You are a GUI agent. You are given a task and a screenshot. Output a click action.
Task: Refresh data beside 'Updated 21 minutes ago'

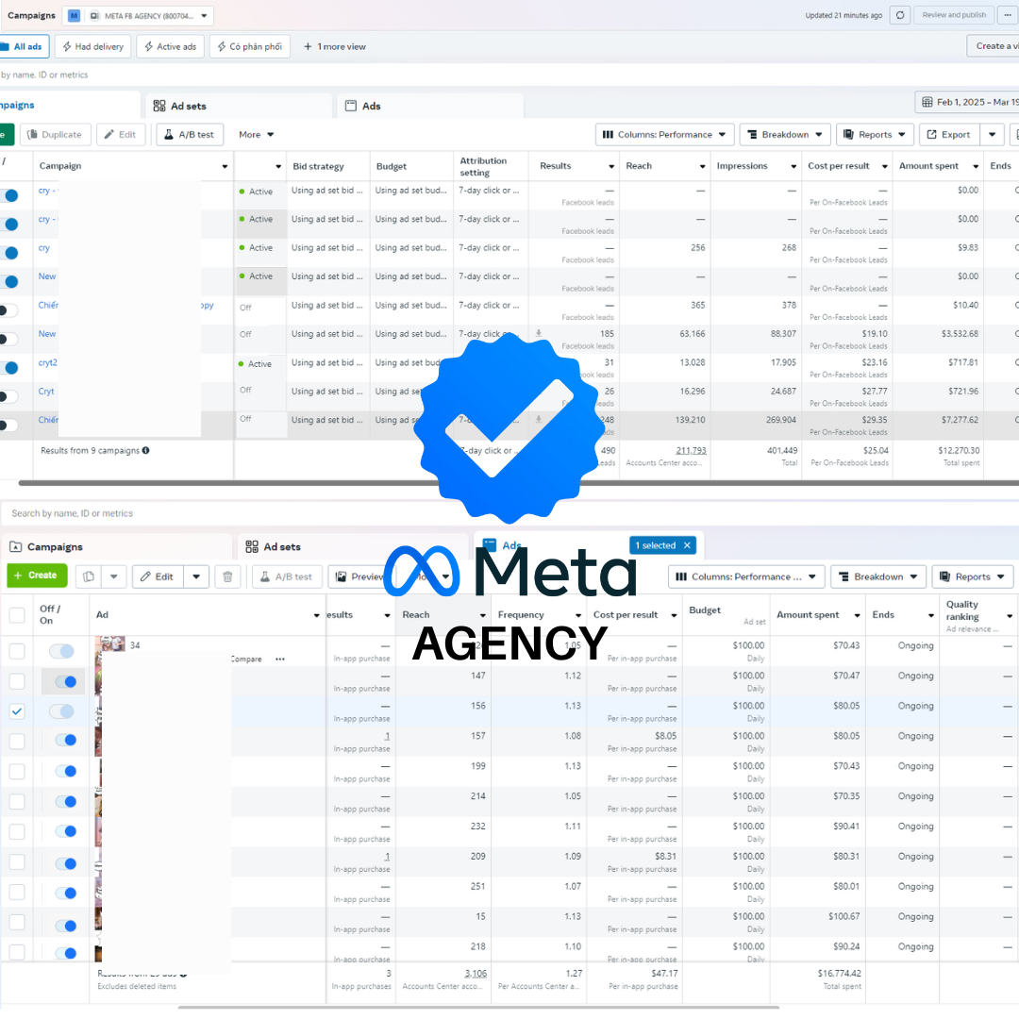pyautogui.click(x=899, y=15)
